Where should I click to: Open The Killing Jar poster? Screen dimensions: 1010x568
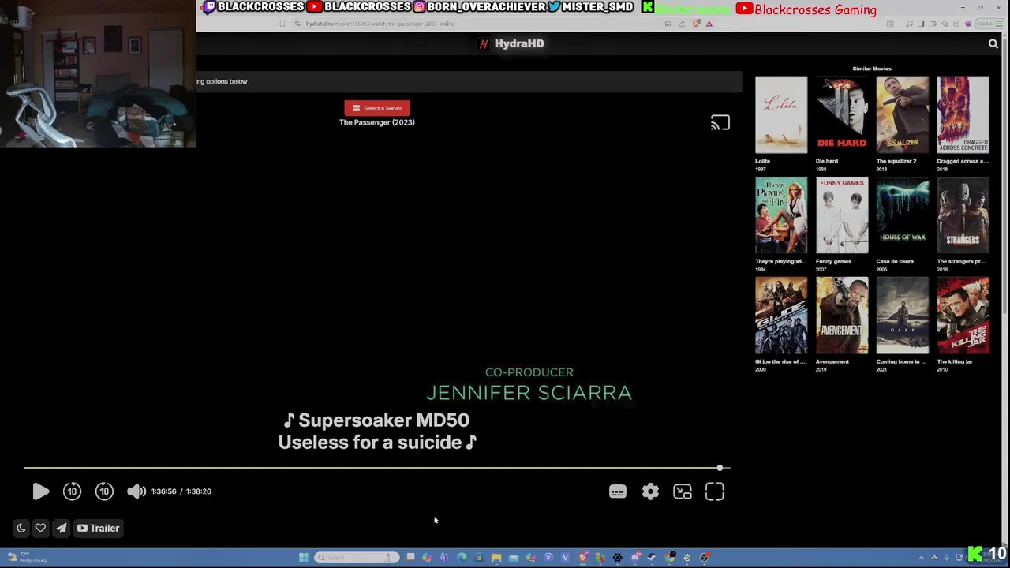coord(963,316)
